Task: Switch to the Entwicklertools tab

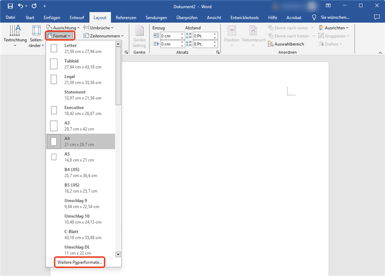Action: point(244,17)
